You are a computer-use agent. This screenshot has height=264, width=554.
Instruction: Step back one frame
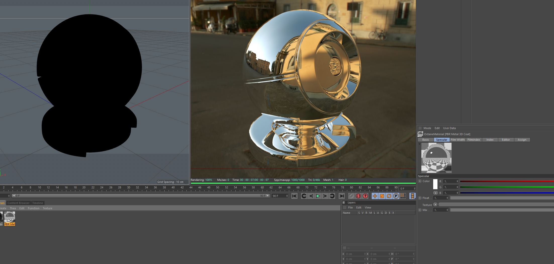coord(311,196)
